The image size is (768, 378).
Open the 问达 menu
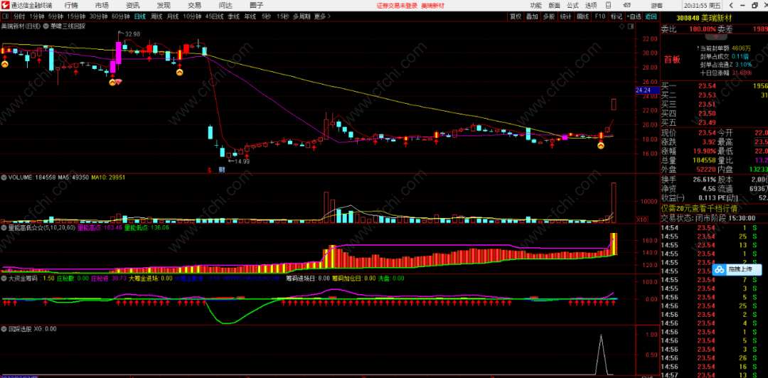point(225,6)
